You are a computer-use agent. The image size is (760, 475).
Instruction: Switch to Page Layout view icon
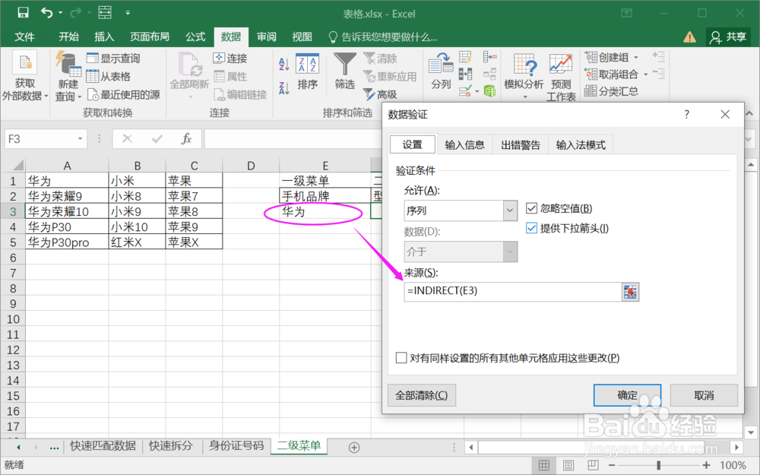(568, 465)
